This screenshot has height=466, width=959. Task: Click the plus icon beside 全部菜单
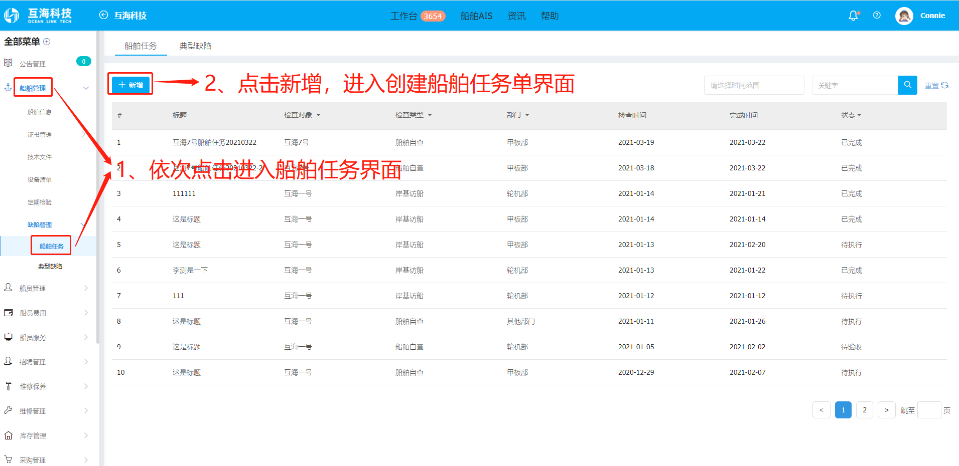47,42
